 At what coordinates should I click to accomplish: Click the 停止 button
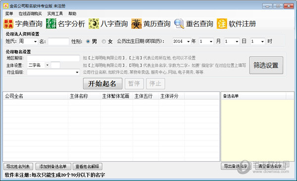(x=155, y=84)
